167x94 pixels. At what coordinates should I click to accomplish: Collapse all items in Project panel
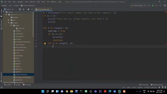[x=24, y=9]
